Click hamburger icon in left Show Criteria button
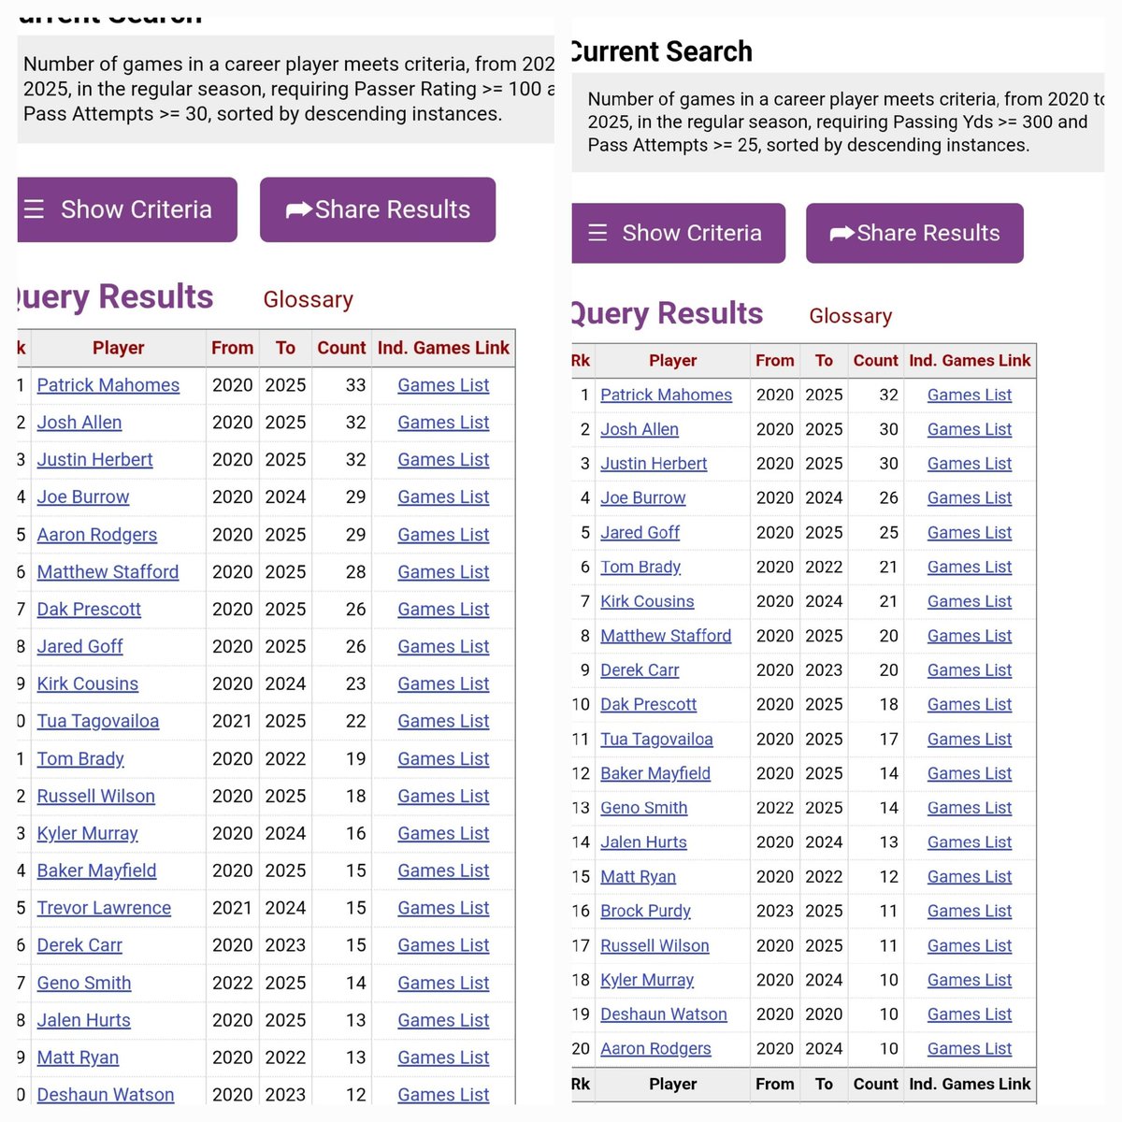The height and width of the screenshot is (1122, 1122). pos(35,209)
